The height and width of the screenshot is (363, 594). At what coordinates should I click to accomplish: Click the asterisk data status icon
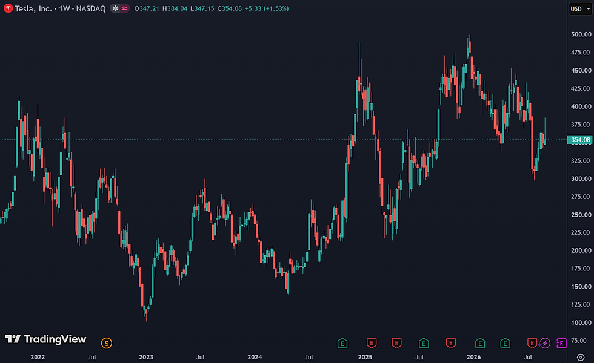tap(115, 8)
